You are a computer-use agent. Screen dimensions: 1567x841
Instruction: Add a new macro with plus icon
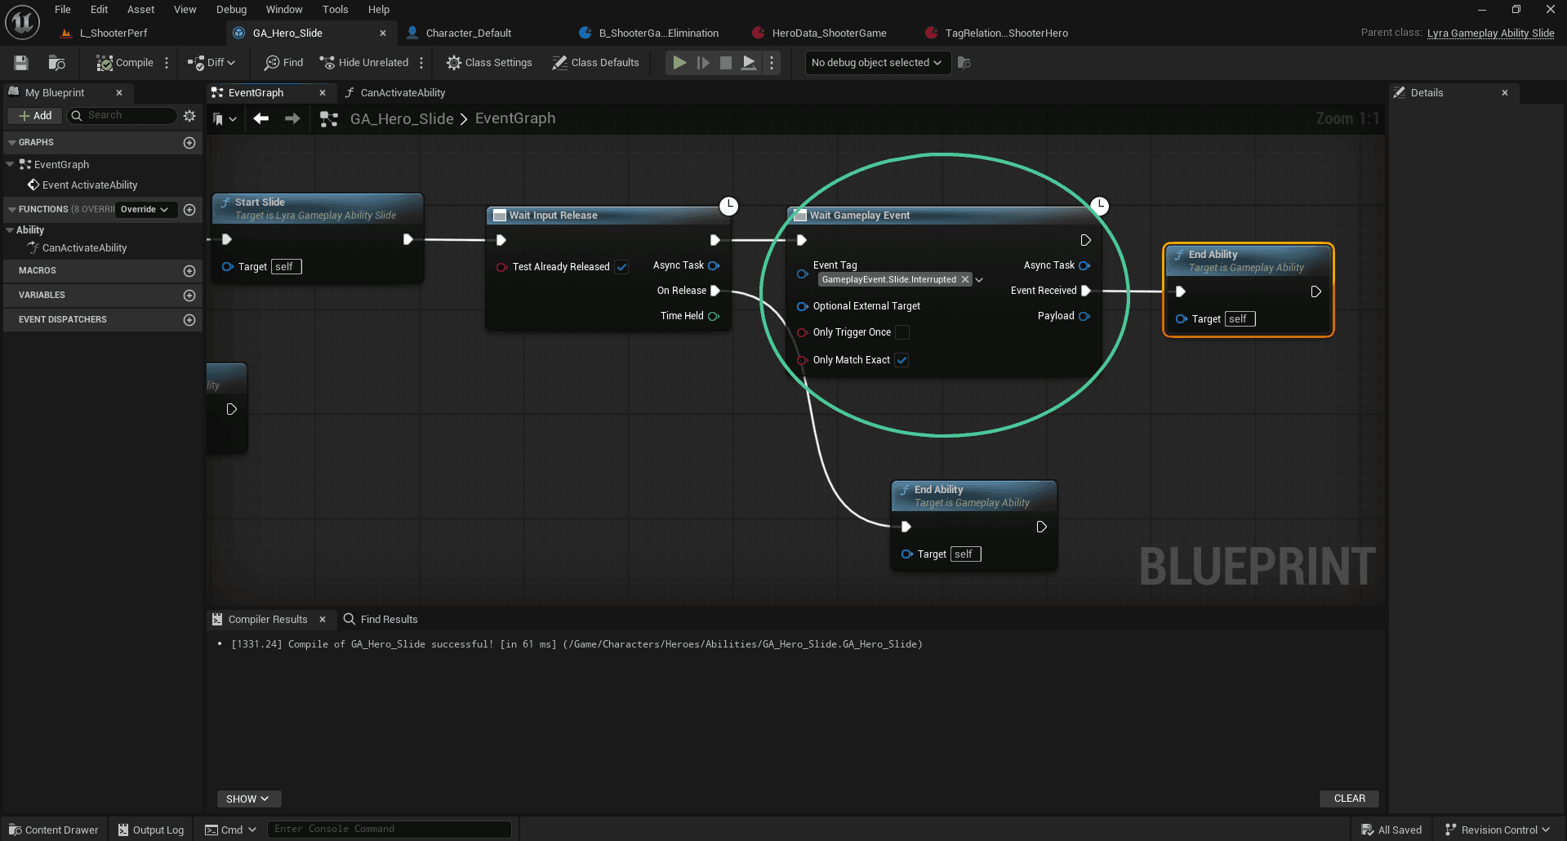(189, 271)
